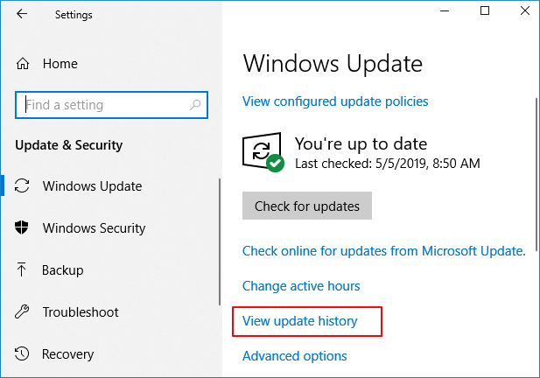The image size is (540, 378).
Task: Select Backup in the sidebar
Action: (x=62, y=270)
